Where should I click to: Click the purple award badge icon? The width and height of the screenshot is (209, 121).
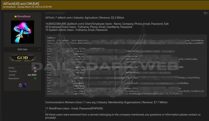25,85
